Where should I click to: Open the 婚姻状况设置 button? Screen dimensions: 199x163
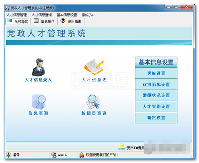(x=156, y=95)
